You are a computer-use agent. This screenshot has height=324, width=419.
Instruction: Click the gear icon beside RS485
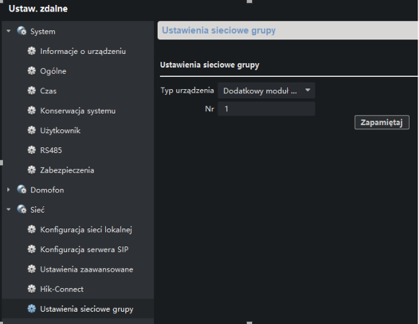click(x=32, y=150)
